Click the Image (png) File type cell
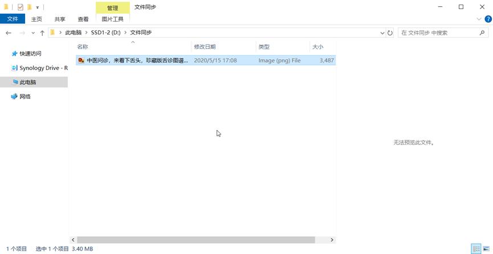This screenshot has height=254, width=493. pyautogui.click(x=279, y=60)
